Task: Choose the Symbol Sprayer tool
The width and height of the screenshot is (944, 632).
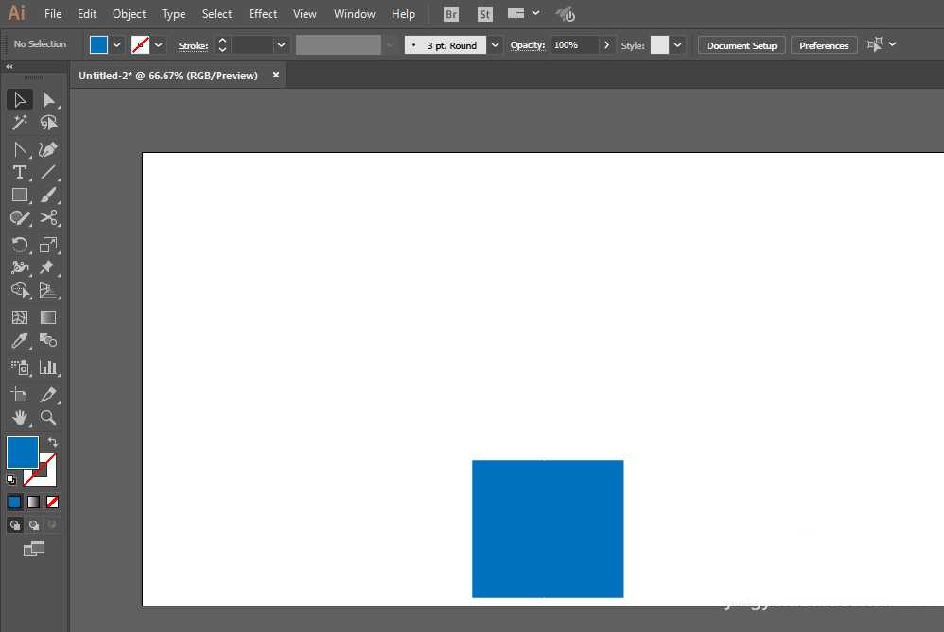Action: [20, 367]
